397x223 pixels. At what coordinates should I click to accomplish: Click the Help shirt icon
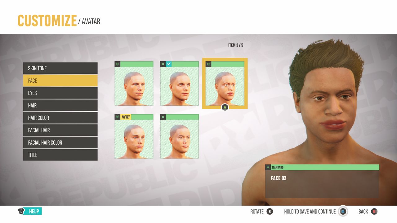tap(21, 211)
